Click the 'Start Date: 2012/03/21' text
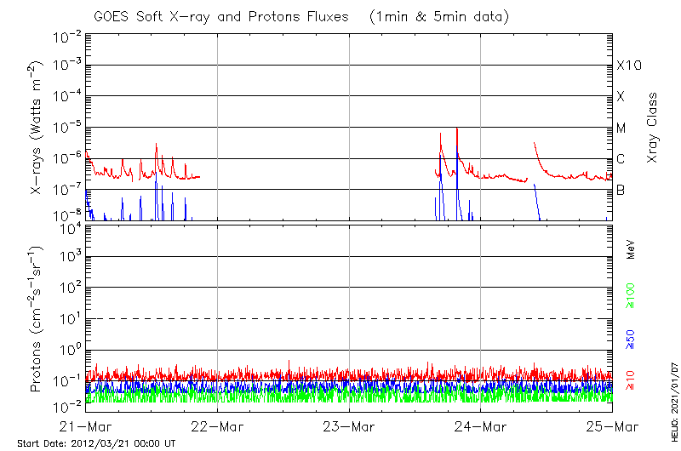Screen dimensions: 681x451 [x=96, y=444]
